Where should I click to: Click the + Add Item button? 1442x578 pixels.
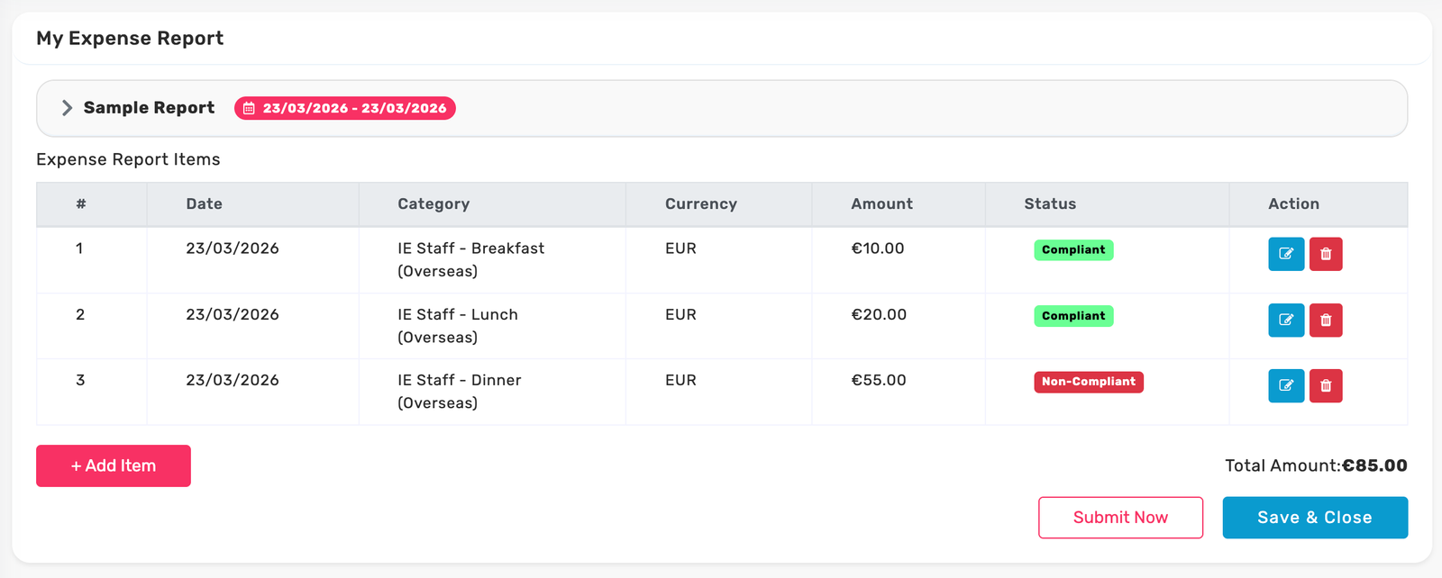(113, 465)
